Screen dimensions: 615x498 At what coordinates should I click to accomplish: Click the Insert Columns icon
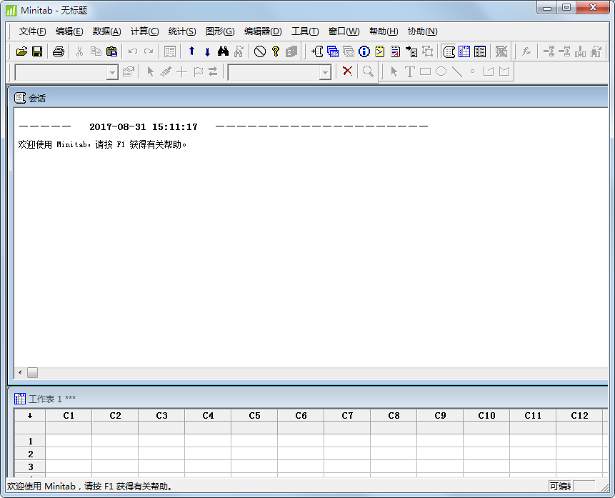click(580, 51)
